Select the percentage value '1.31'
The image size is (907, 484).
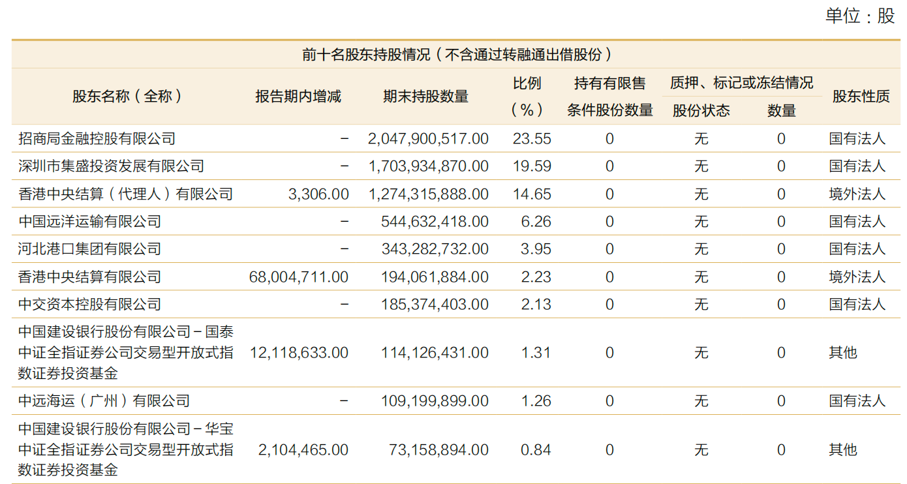536,353
